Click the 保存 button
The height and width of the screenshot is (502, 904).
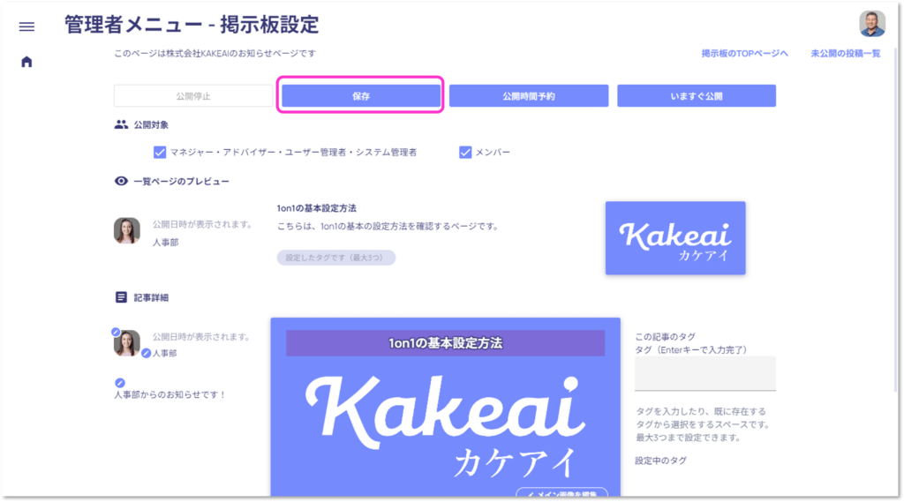pyautogui.click(x=361, y=95)
